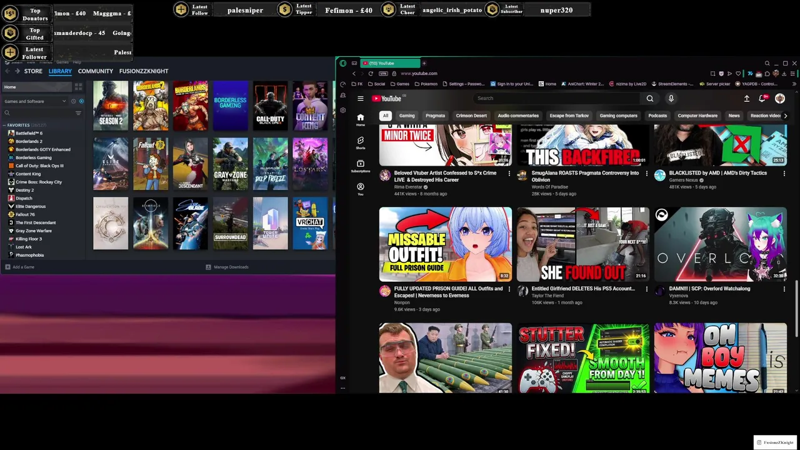Screen dimensions: 800x450
Task: Open the You section in YouTube sidebar
Action: [360, 189]
